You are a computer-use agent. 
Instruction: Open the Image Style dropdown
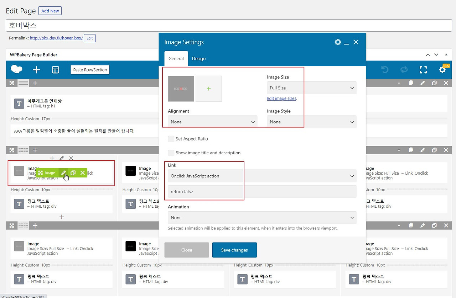pos(312,122)
